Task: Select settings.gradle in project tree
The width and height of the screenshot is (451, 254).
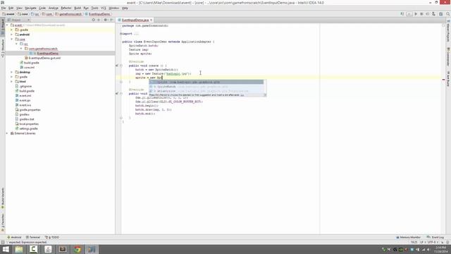Action: (28, 128)
